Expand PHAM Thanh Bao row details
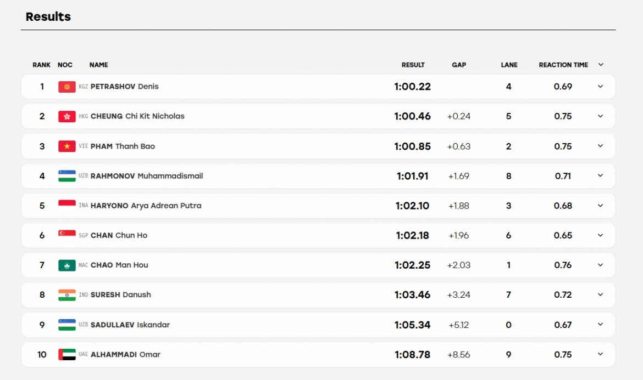643x380 pixels. tap(600, 146)
